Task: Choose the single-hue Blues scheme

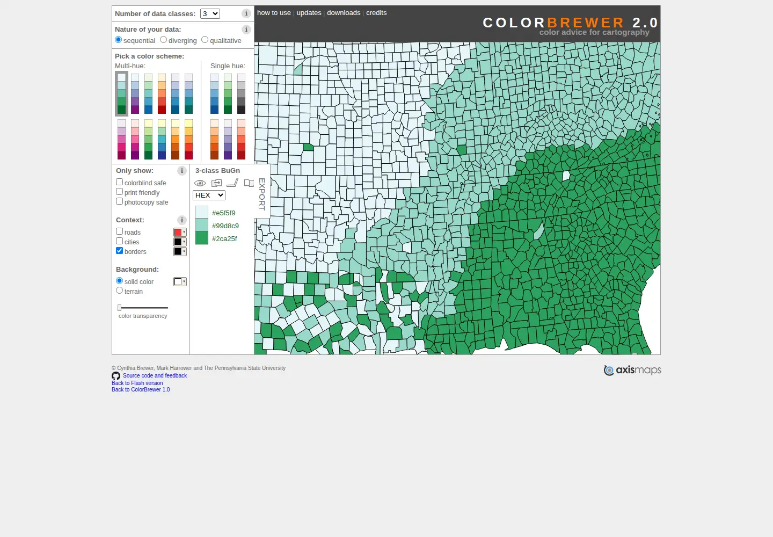Action: click(215, 93)
